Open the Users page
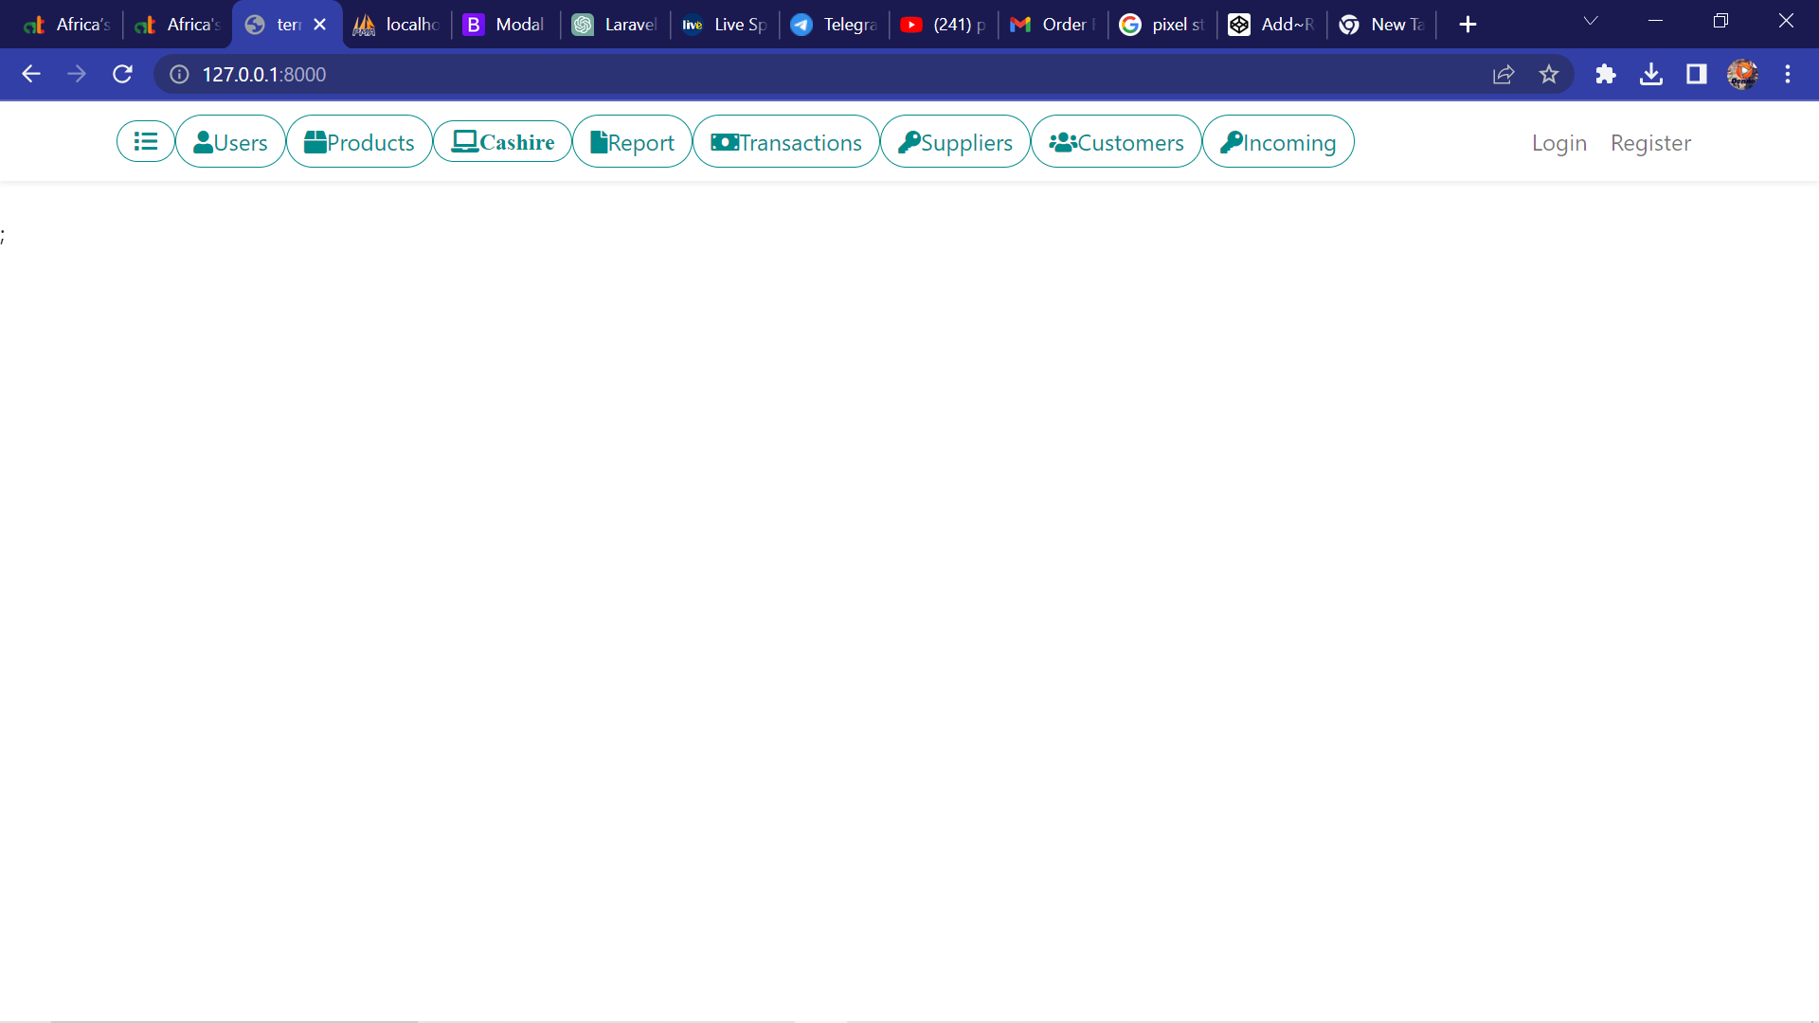 (230, 142)
